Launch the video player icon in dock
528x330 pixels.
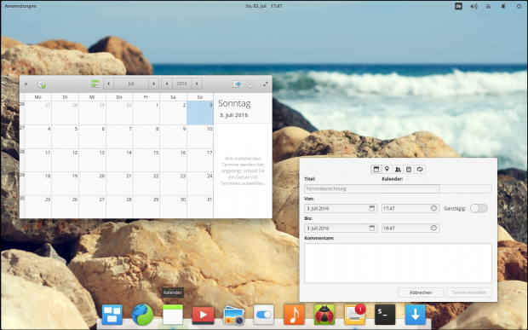(x=203, y=315)
